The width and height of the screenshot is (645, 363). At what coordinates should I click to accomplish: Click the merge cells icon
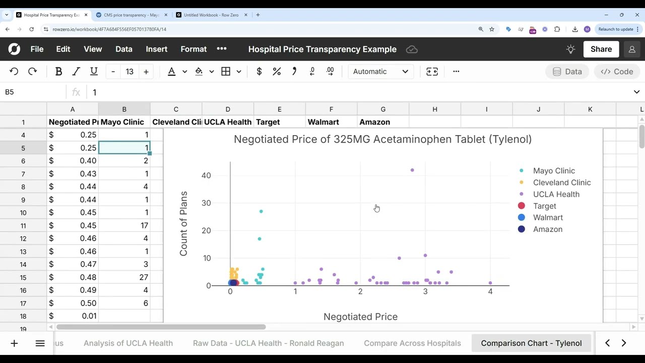[x=432, y=72]
